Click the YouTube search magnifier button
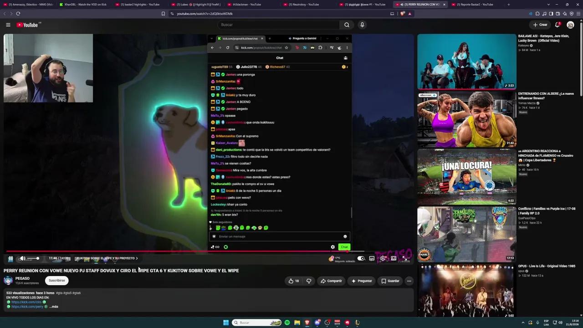Screen dimensions: 583x328 347,25
